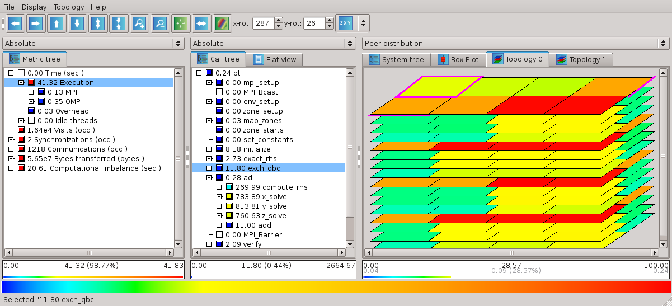This screenshot has height=306, width=672.
Task: Switch to the Flat view tab
Action: click(275, 59)
